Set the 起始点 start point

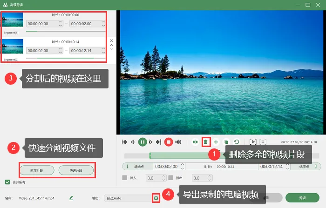tap(138, 167)
